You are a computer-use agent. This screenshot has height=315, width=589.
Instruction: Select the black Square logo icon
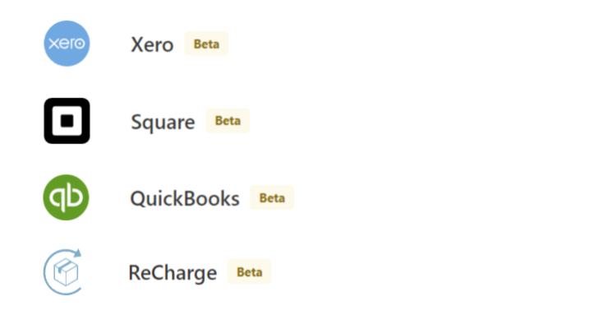(x=67, y=121)
